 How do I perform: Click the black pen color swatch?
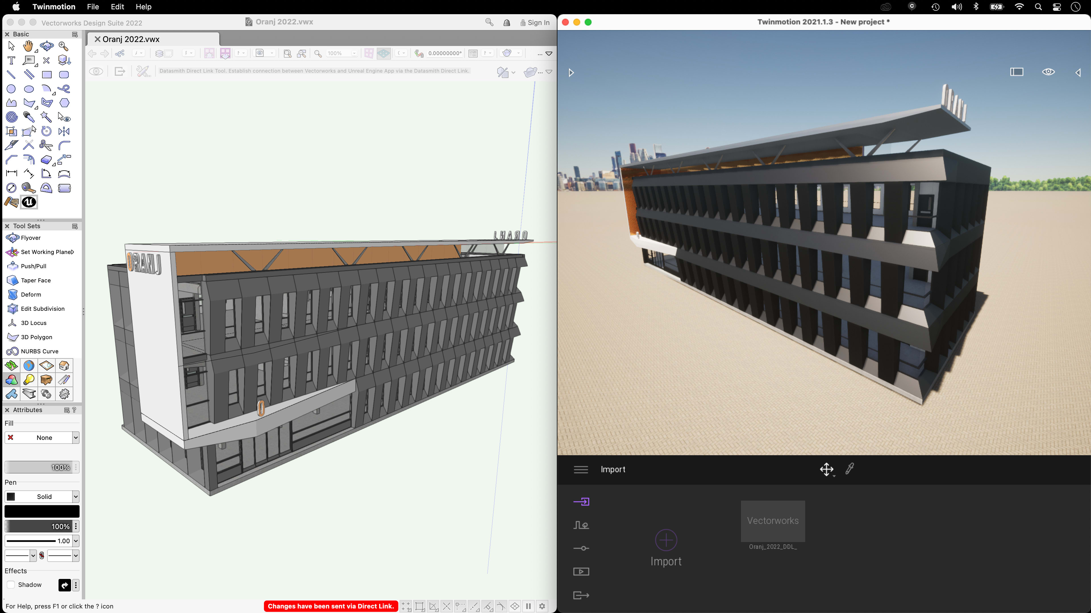tap(42, 511)
